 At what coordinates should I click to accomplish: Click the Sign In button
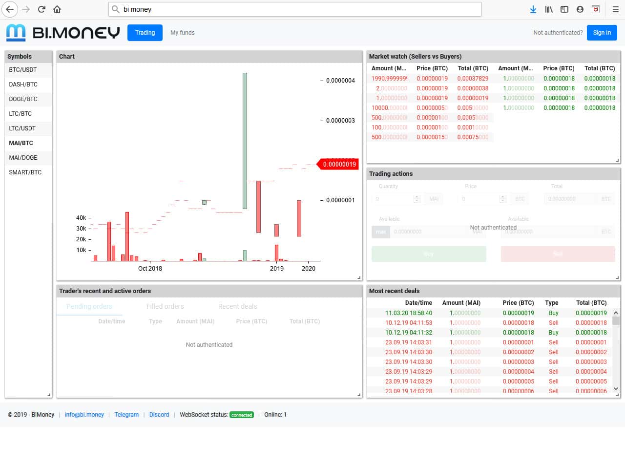coord(602,33)
